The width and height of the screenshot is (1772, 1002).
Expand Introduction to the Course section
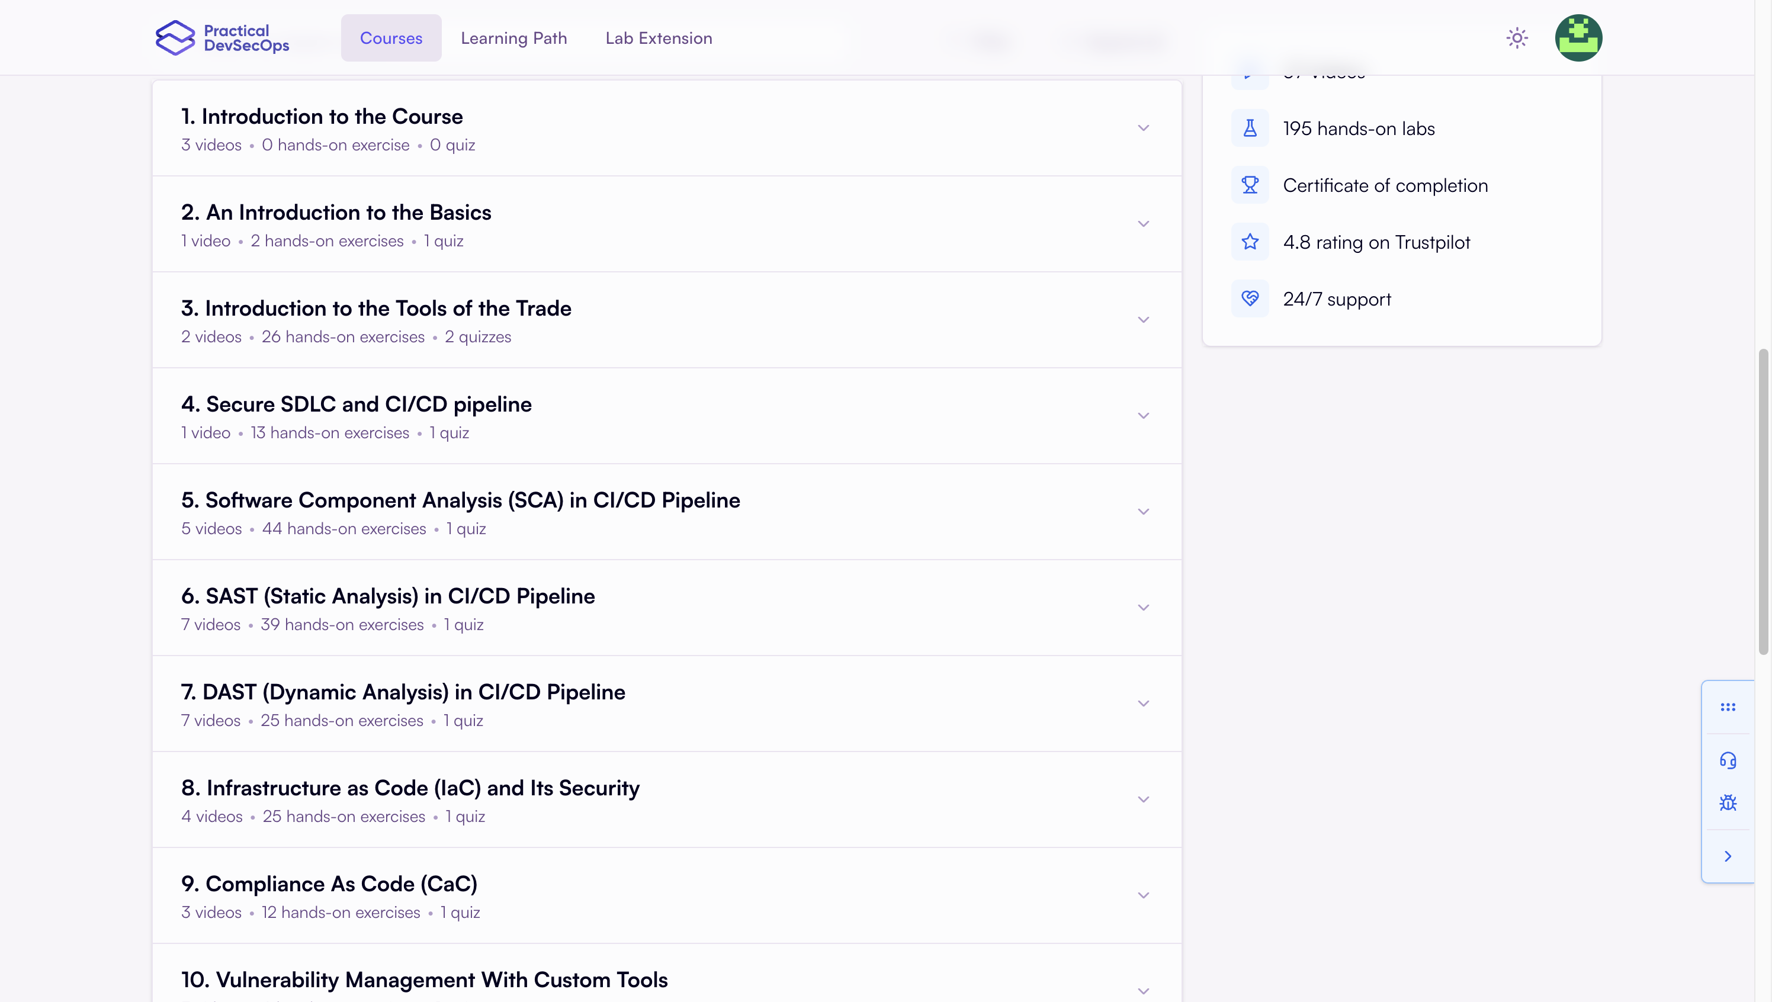1143,128
